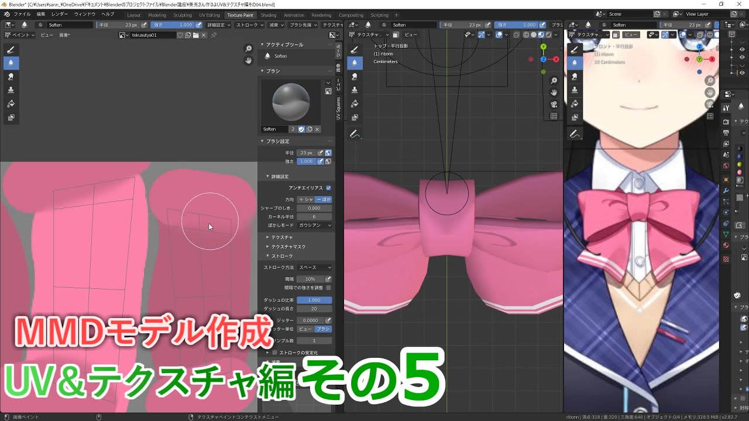Open ストローク方法 スペース dropdown
The width and height of the screenshot is (749, 421).
[315, 267]
